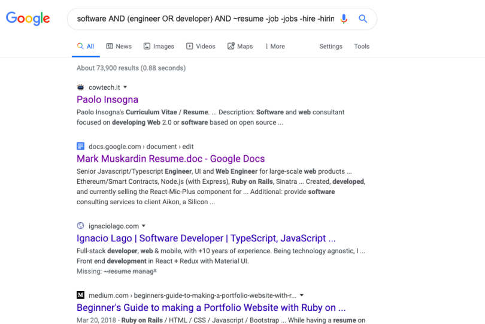Open the Paolo Insogna result
The height and width of the screenshot is (324, 485).
(x=107, y=99)
